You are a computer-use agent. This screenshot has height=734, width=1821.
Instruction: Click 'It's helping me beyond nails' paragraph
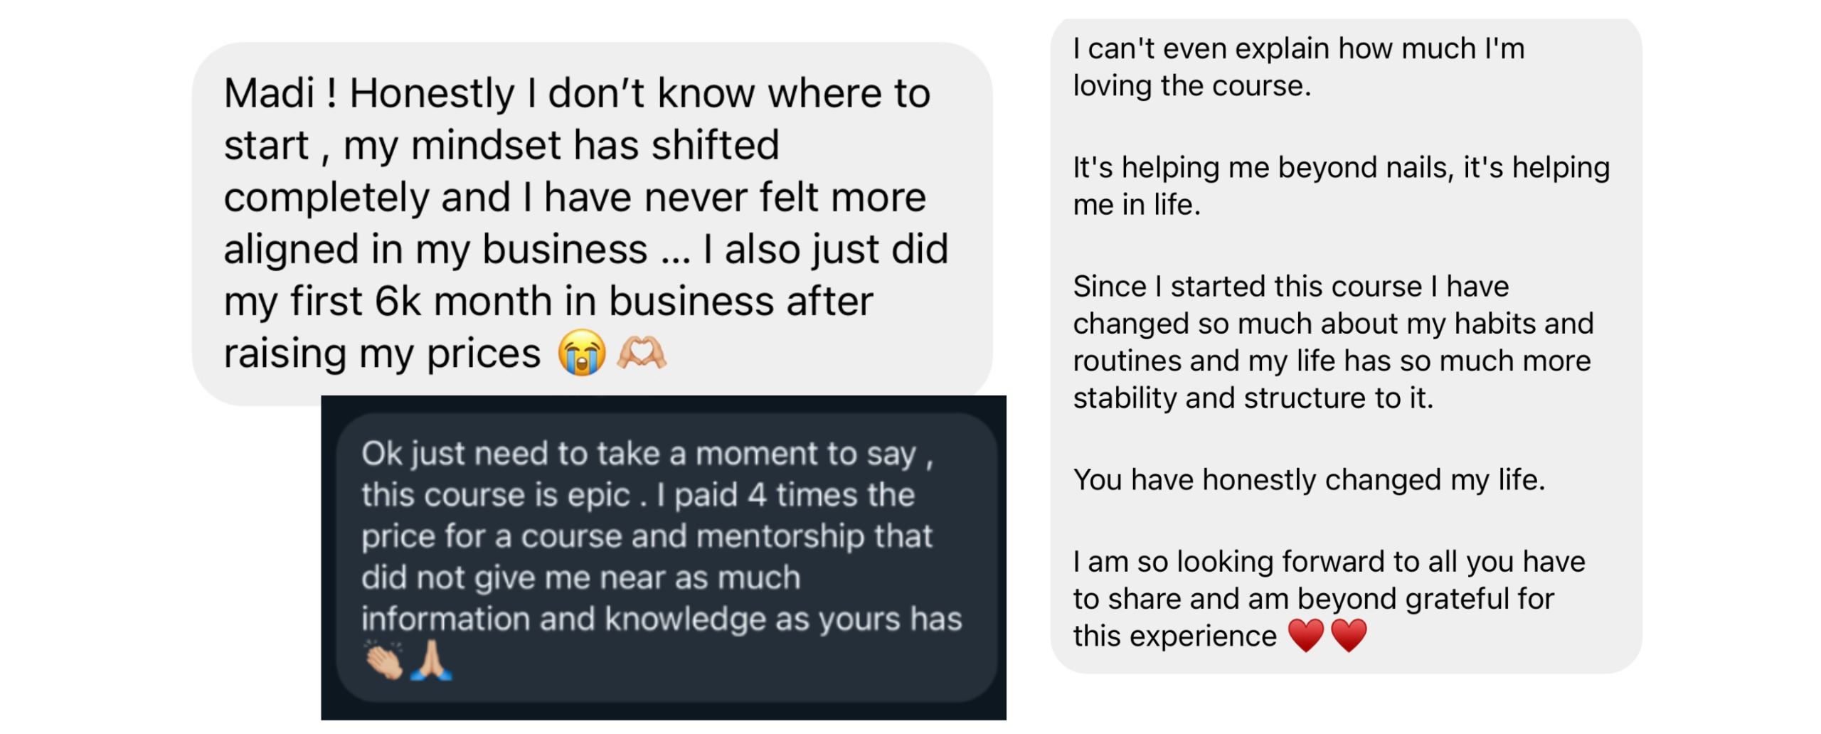tap(1341, 186)
